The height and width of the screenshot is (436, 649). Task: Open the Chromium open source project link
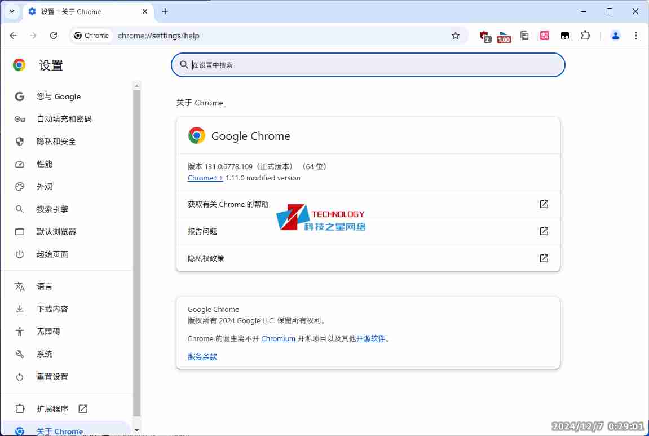click(278, 339)
